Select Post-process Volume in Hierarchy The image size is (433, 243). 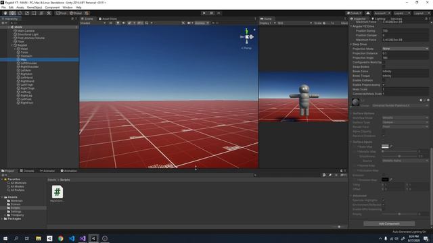pos(30,38)
